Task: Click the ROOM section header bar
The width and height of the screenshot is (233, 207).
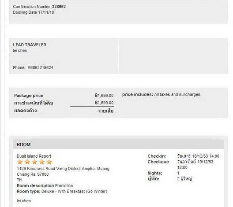Action: click(118, 144)
